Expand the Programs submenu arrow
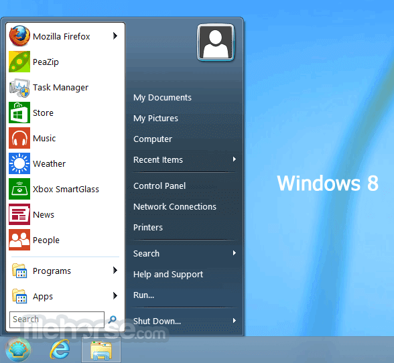This screenshot has width=394, height=363. pos(115,271)
